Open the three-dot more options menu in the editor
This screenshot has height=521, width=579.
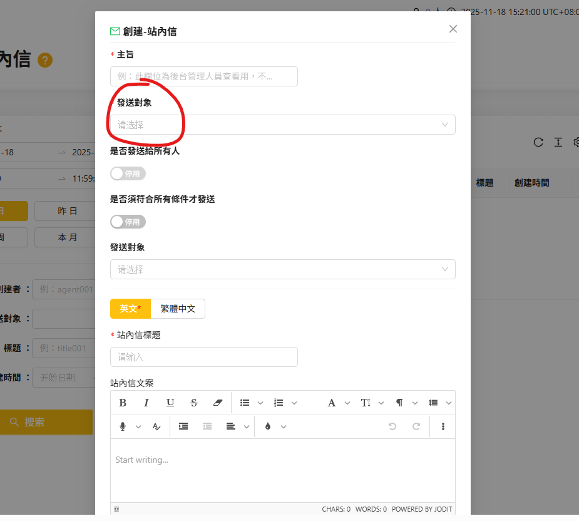click(x=443, y=426)
